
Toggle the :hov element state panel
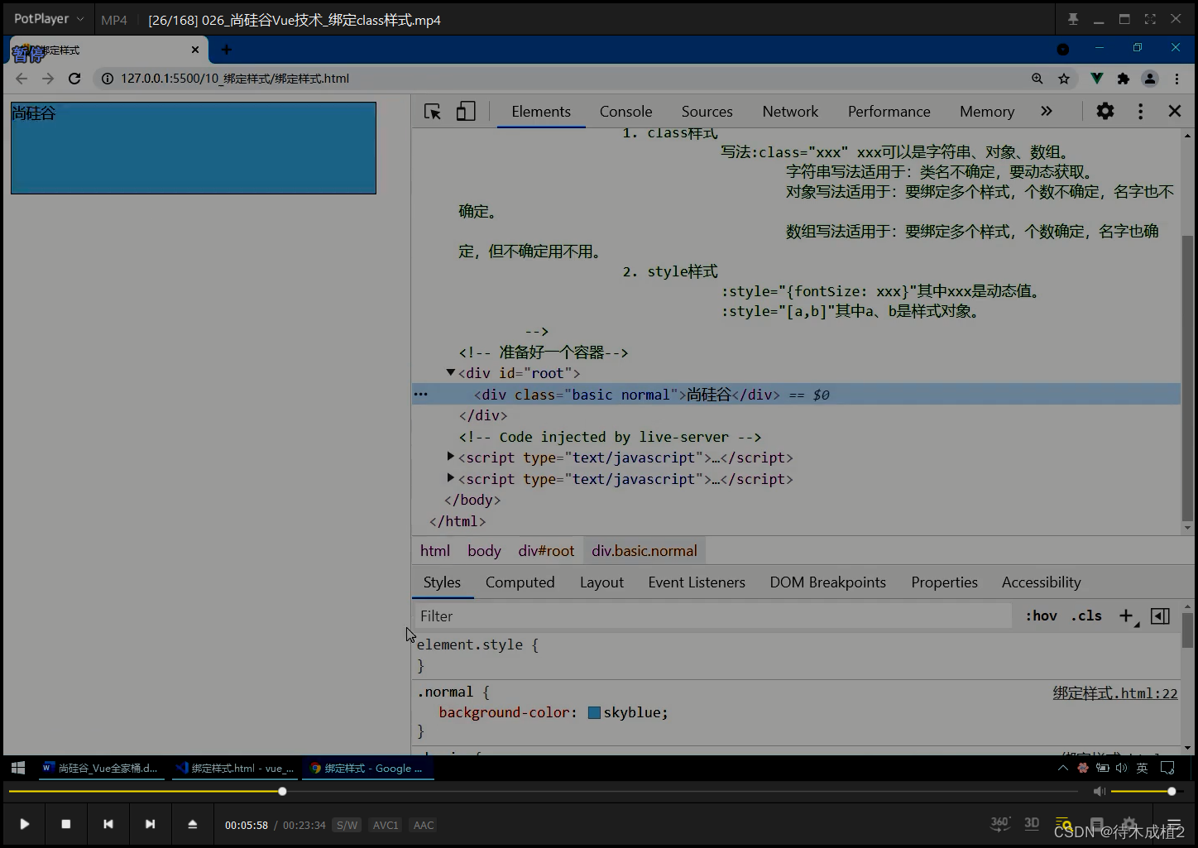point(1042,616)
